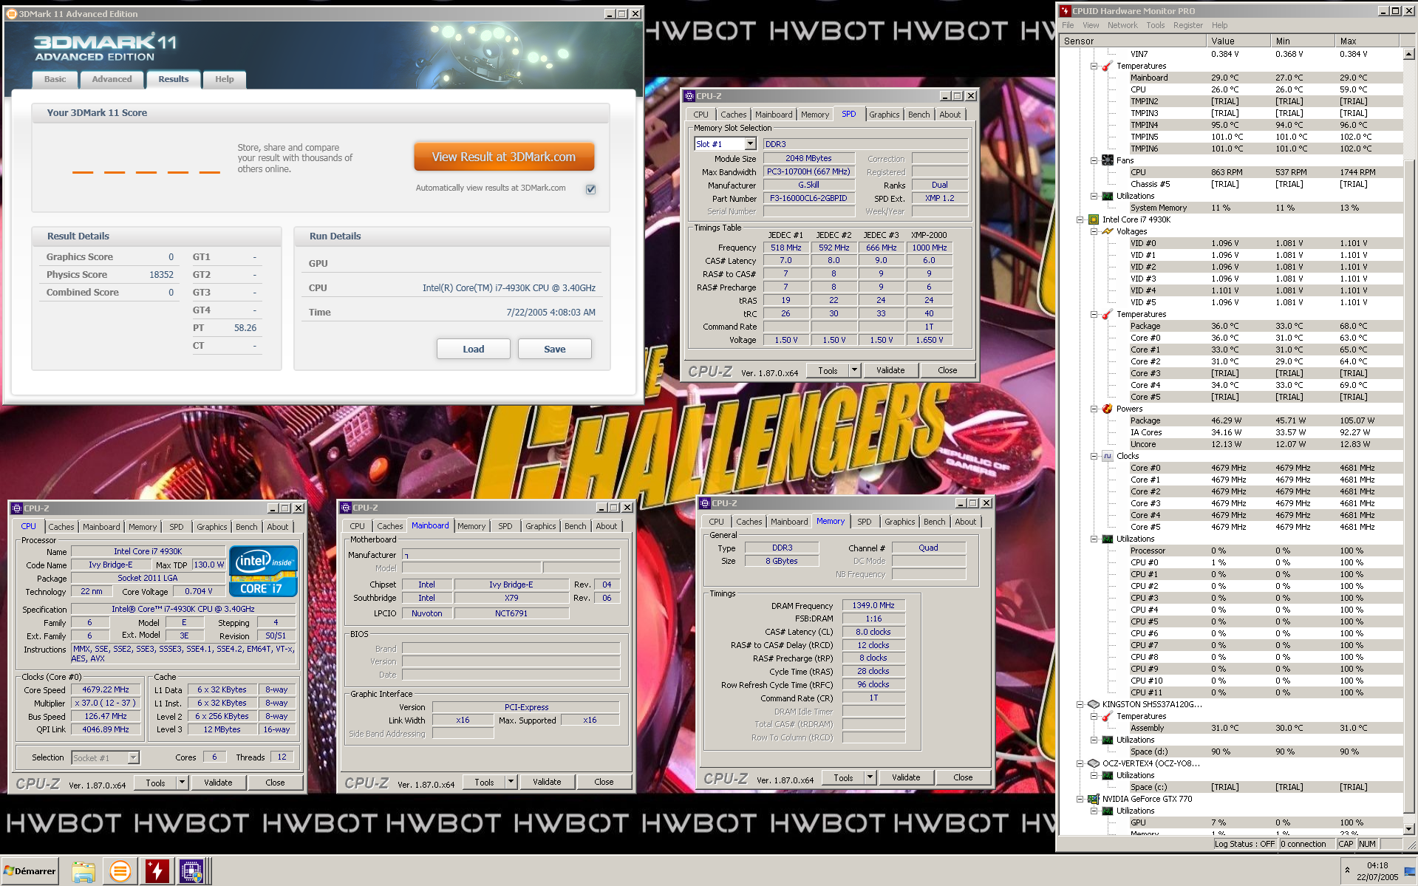
Task: Click the waveform icon beside Clocks
Action: coord(1107,456)
